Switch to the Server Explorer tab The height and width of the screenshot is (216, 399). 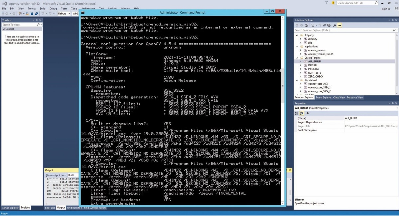pyautogui.click(x=11, y=208)
